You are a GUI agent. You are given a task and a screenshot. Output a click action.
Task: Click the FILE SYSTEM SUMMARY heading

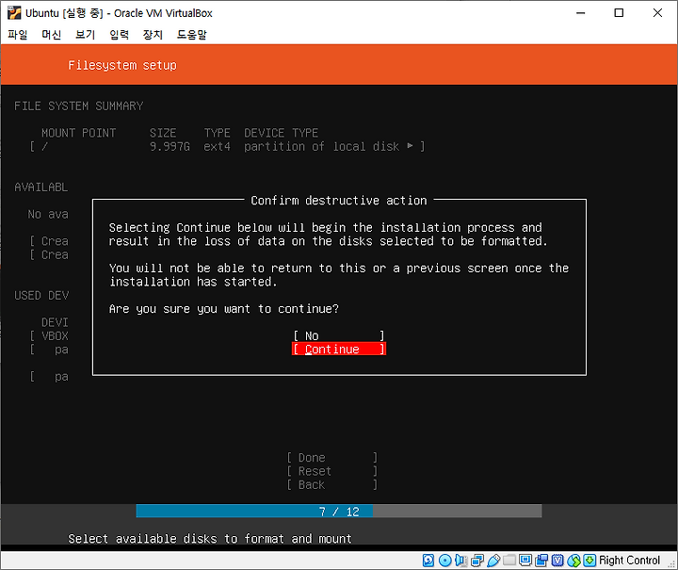pyautogui.click(x=79, y=106)
